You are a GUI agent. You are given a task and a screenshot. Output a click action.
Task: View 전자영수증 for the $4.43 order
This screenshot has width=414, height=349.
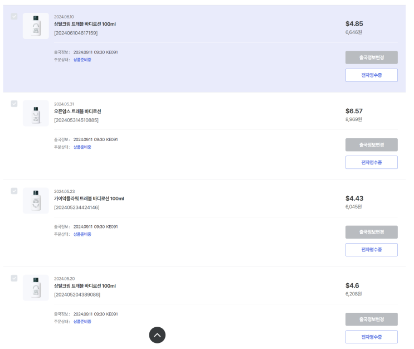[371, 250]
